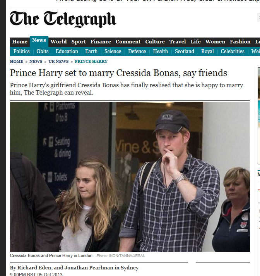Go to Education news
Viewport: 260px width, 276px height.
67,51
